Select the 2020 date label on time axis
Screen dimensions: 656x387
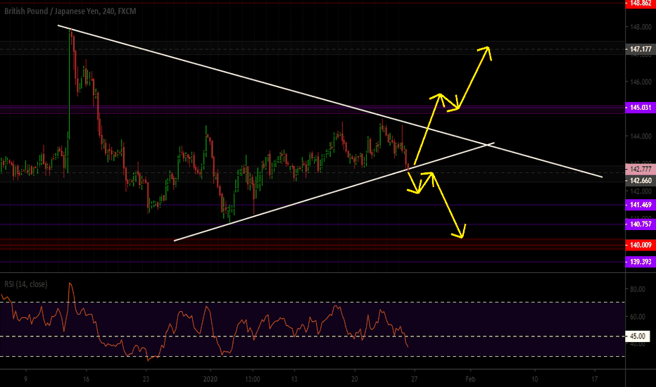click(x=210, y=379)
